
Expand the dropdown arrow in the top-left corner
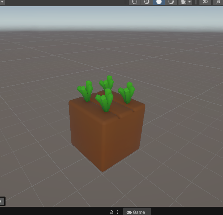2,1
